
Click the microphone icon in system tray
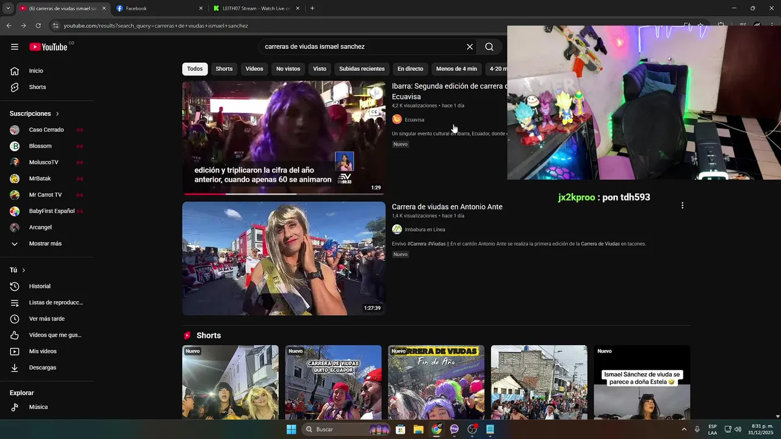pos(697,429)
